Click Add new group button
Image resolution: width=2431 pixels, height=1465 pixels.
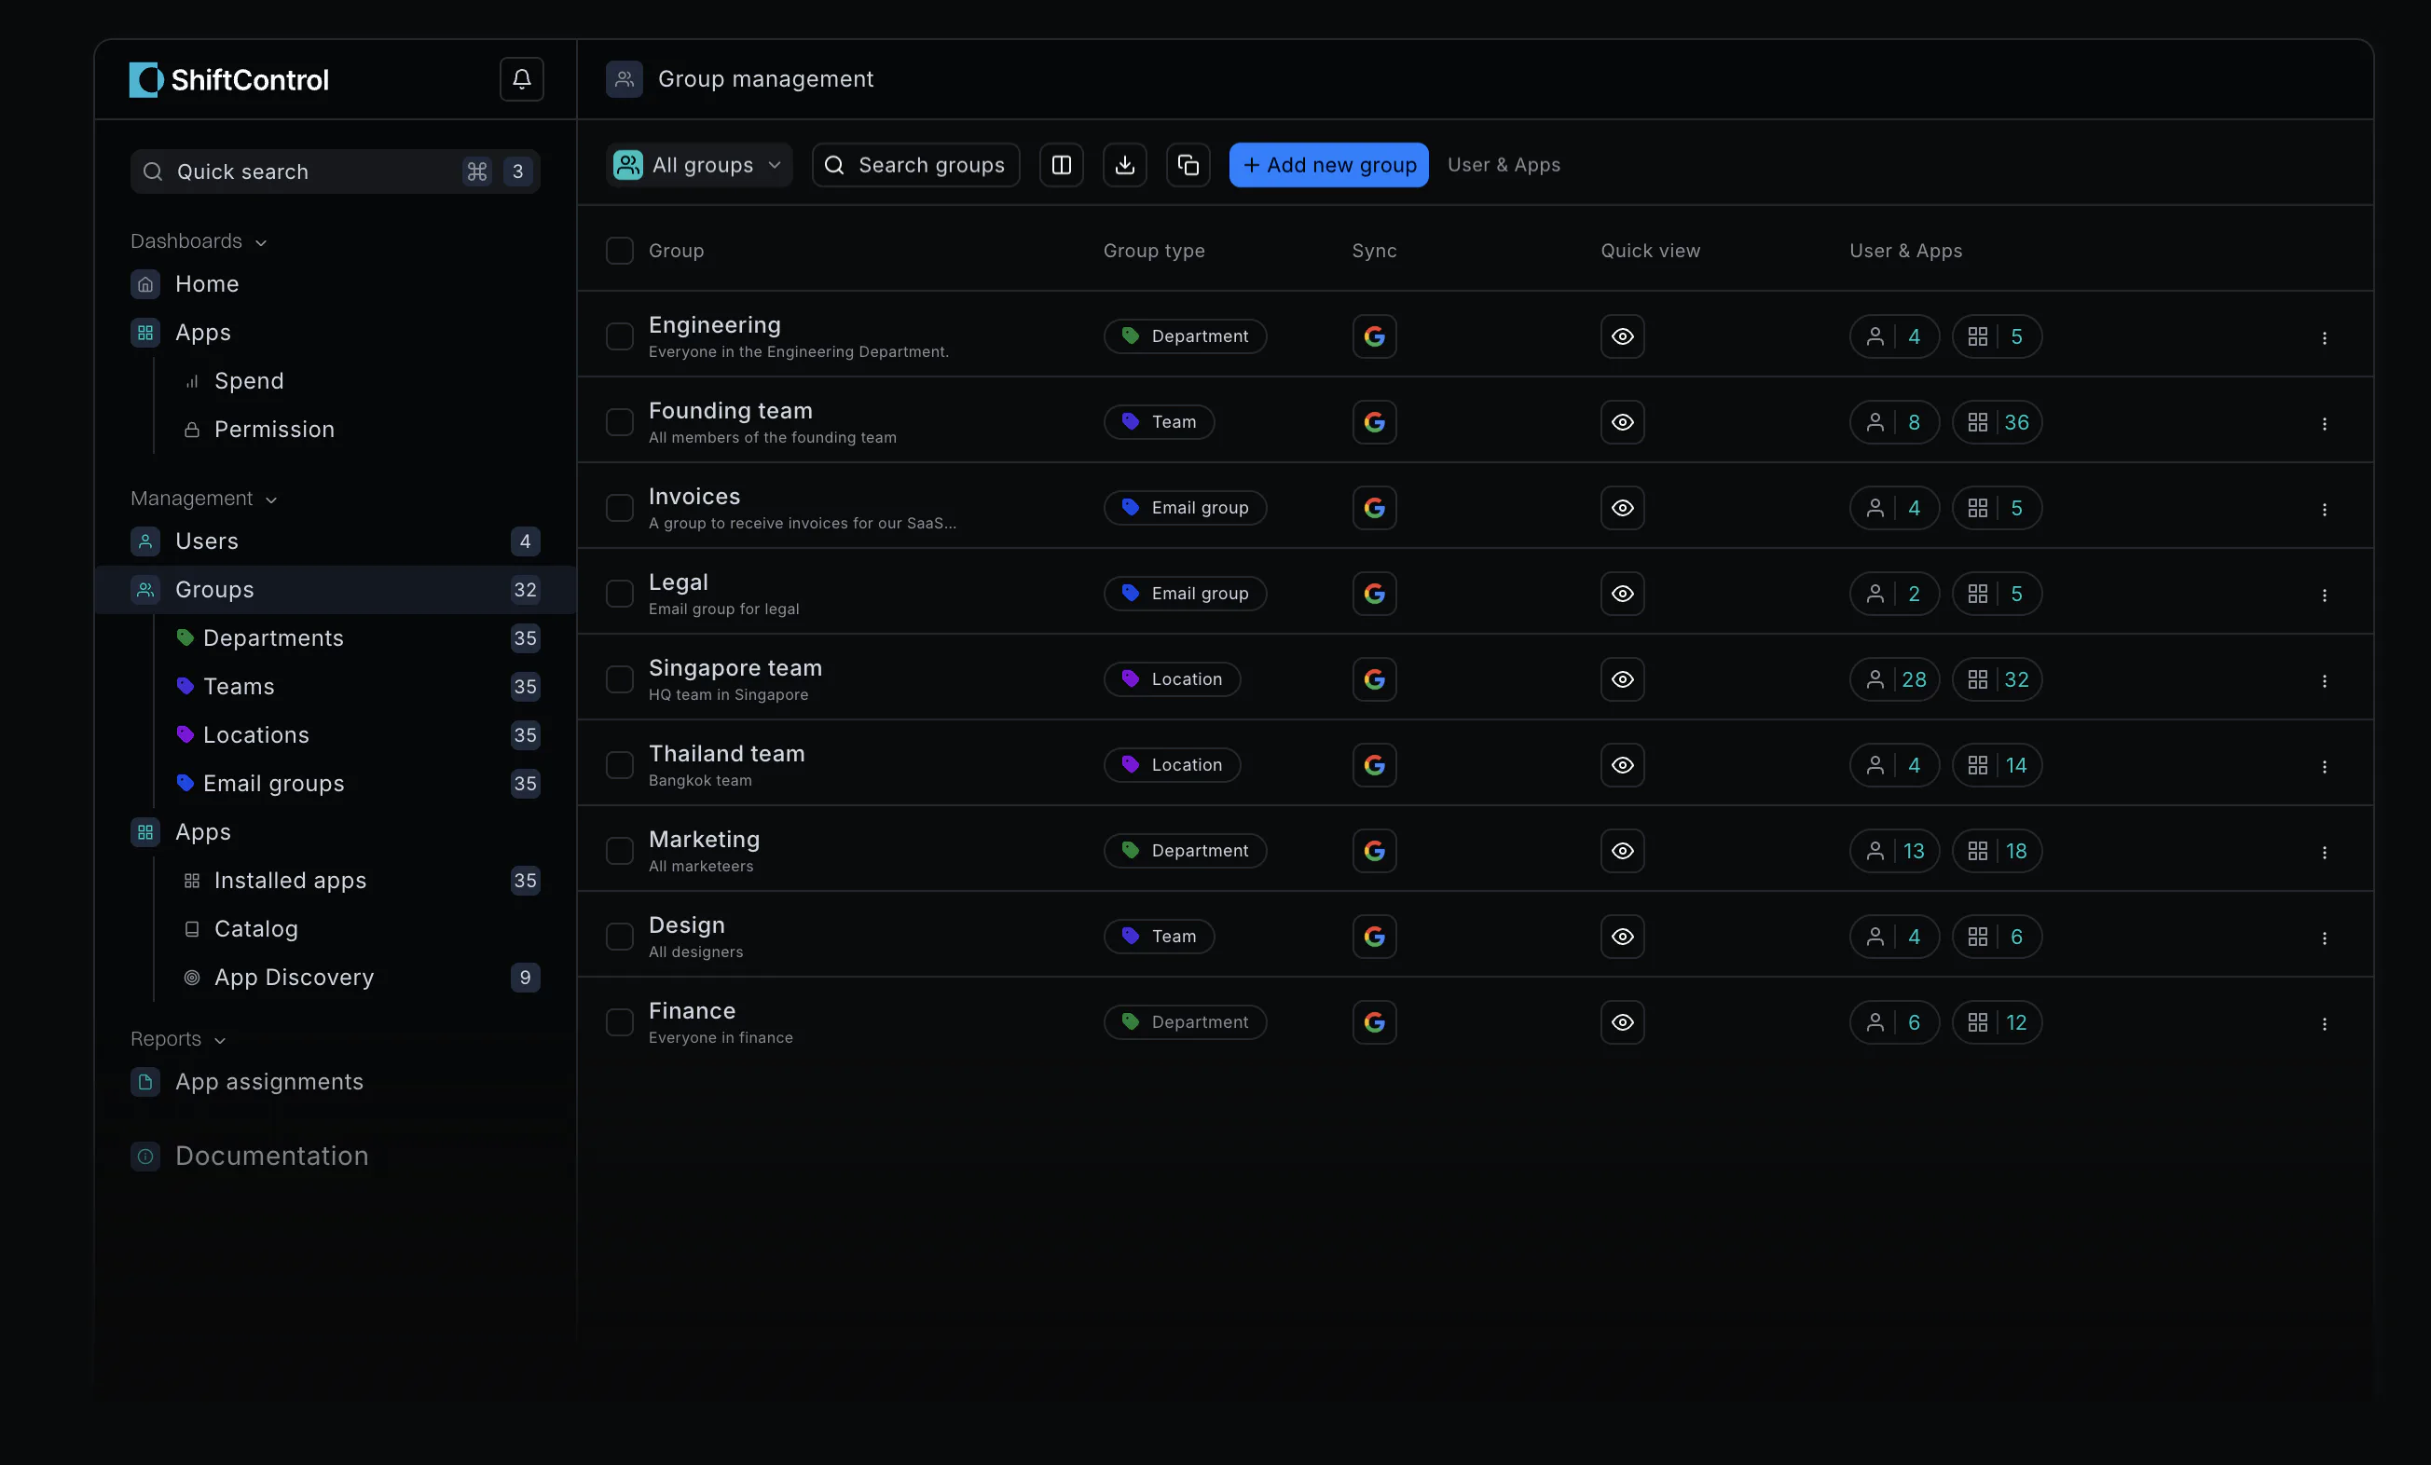[1329, 165]
